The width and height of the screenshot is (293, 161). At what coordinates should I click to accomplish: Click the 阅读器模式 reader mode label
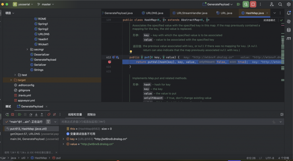(x=269, y=20)
